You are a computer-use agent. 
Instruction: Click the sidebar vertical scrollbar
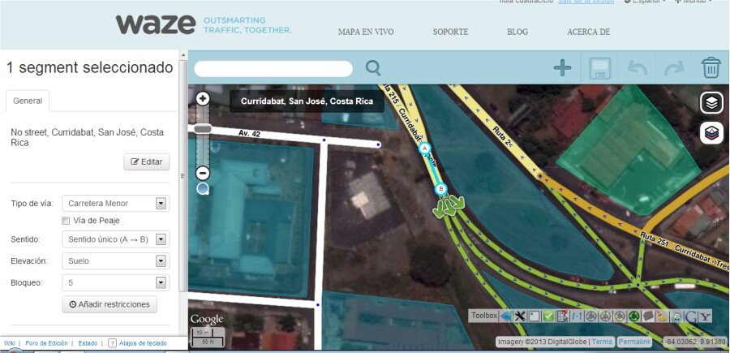coord(183,174)
